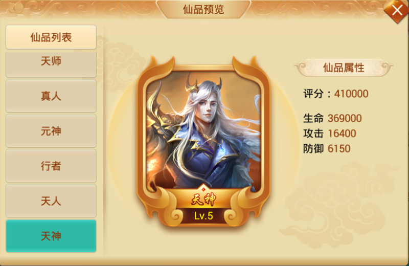Select the 天人 rank tab
Image resolution: width=409 pixels, height=266 pixels.
51,201
